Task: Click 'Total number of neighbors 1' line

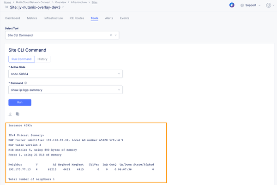Action: 31,179
